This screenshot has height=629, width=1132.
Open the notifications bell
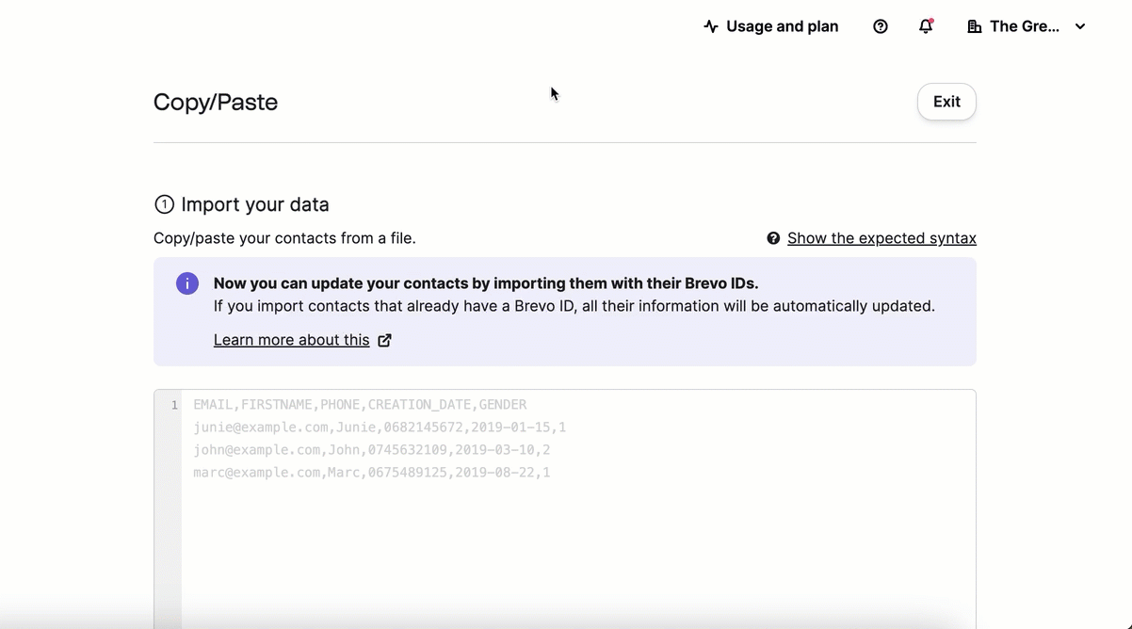(926, 26)
